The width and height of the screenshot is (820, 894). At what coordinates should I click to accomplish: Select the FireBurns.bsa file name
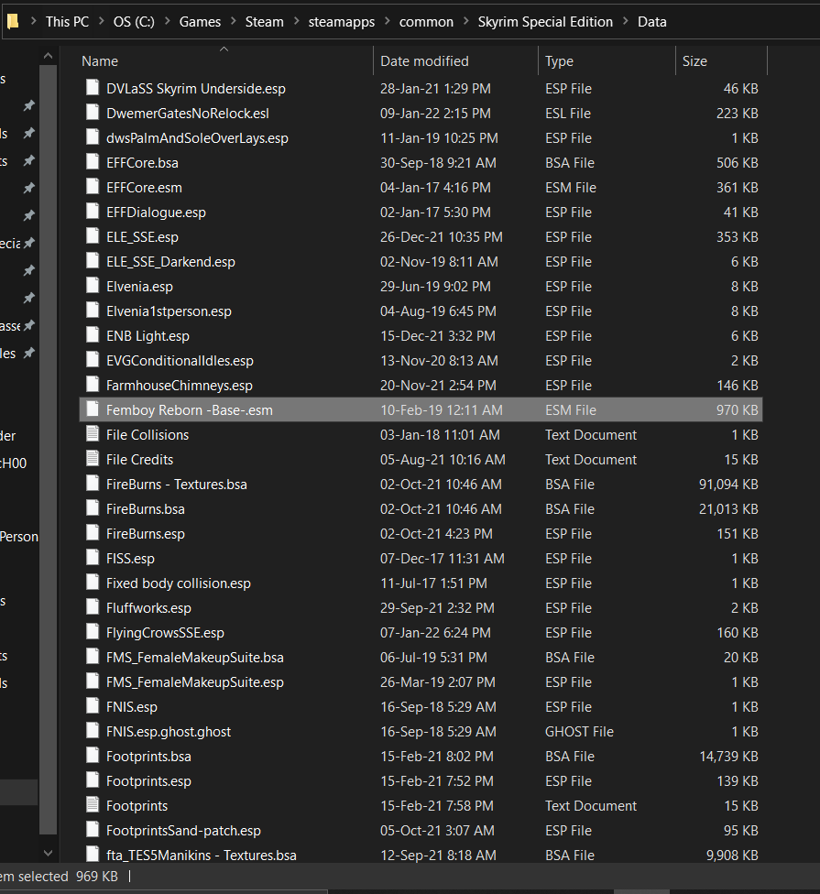(146, 509)
